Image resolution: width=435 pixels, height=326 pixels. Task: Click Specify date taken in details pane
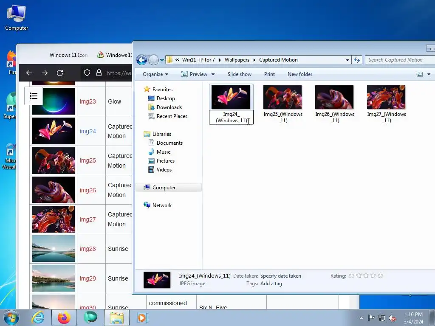tap(280, 276)
